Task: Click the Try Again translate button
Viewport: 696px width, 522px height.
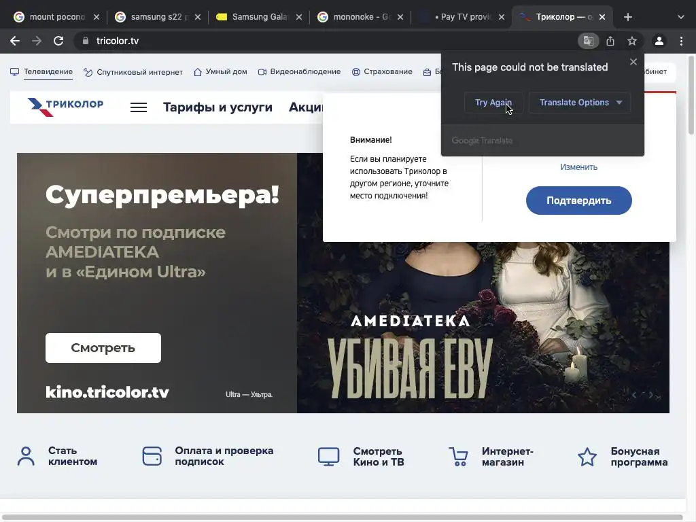Action: (493, 103)
